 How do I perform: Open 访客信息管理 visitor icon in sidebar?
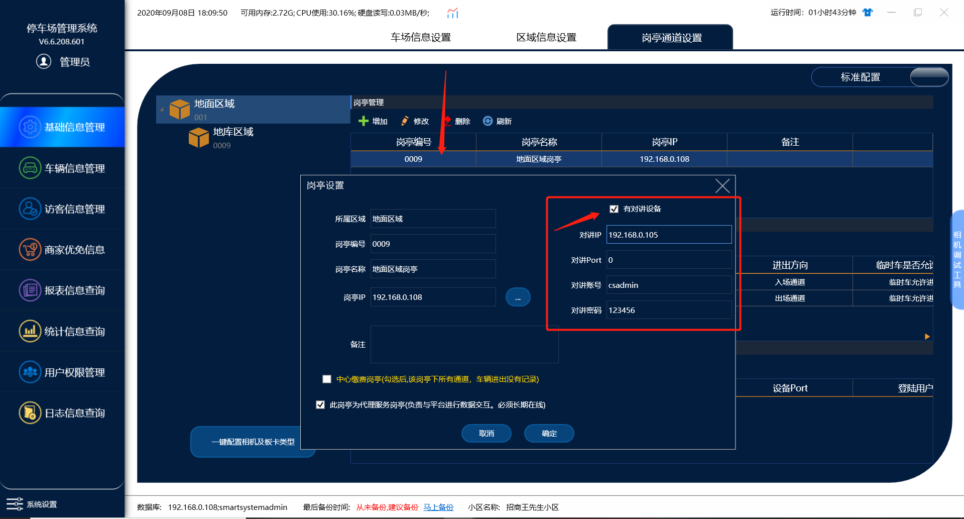(x=30, y=209)
